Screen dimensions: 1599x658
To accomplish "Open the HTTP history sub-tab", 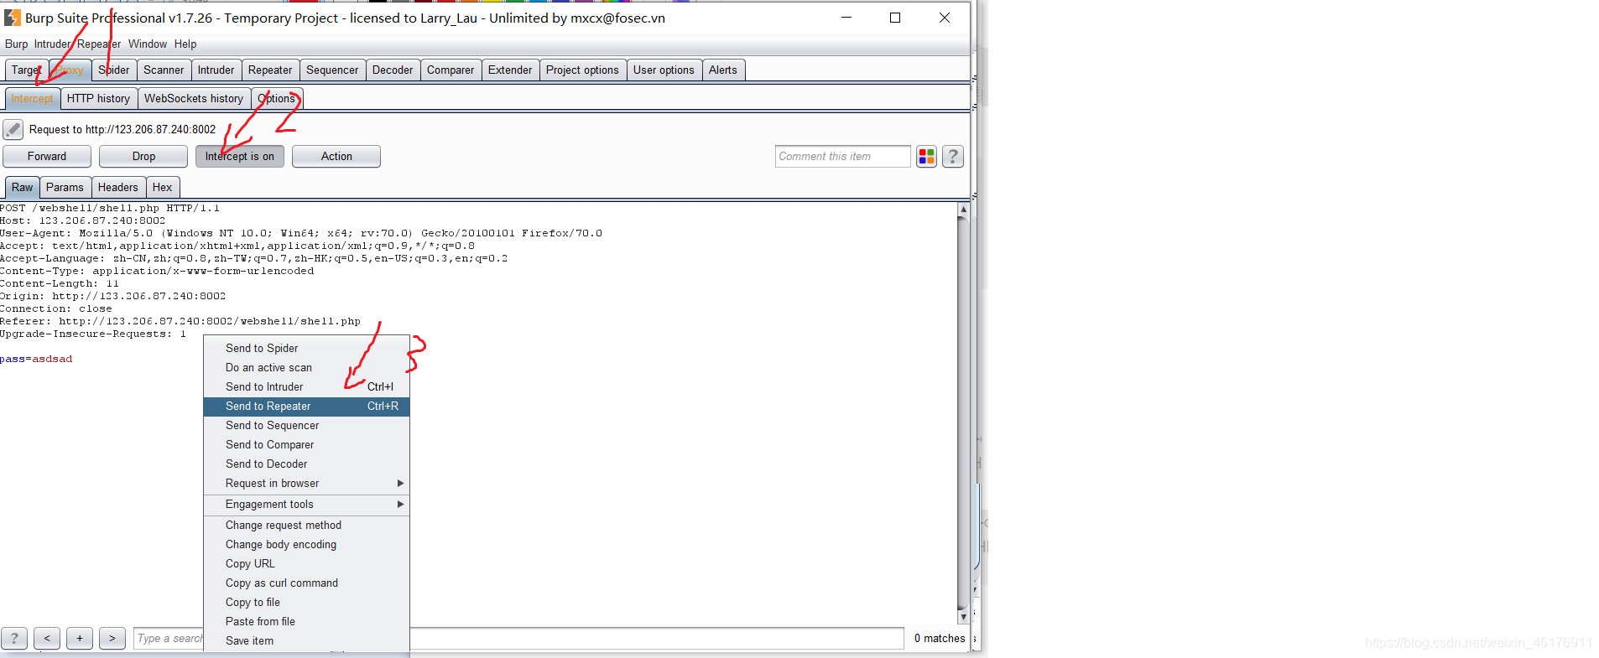I will click(98, 99).
